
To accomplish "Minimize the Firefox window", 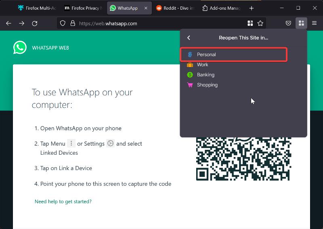I will tap(282, 8).
